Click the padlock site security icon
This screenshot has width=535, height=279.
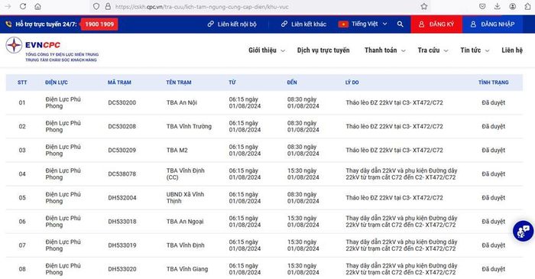pos(108,6)
